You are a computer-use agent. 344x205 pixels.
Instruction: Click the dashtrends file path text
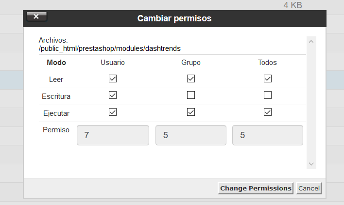[x=110, y=48]
